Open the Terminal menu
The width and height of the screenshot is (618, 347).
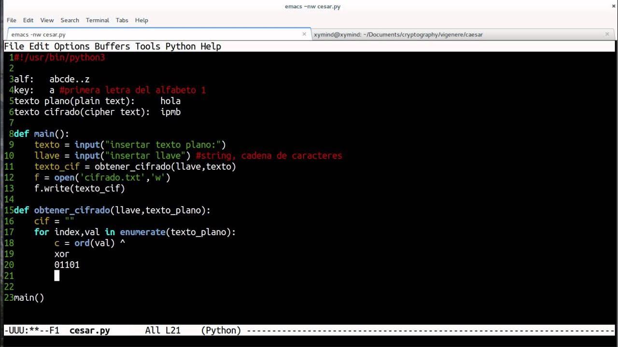tap(97, 20)
